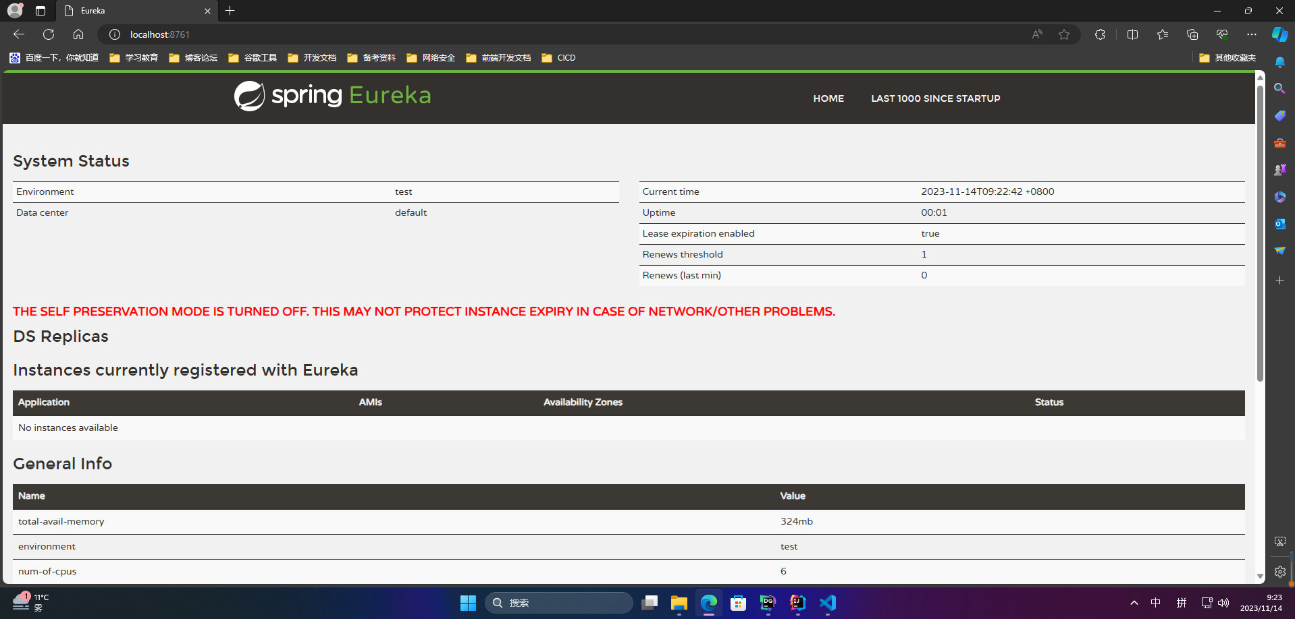The height and width of the screenshot is (619, 1295).
Task: Select 'No instances available' row text
Action: [x=68, y=428]
